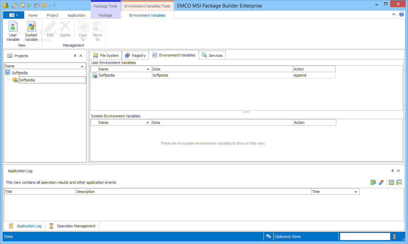The height and width of the screenshot is (244, 408).
Task: Click the striped rows view icon in Application Log
Action: point(391,182)
